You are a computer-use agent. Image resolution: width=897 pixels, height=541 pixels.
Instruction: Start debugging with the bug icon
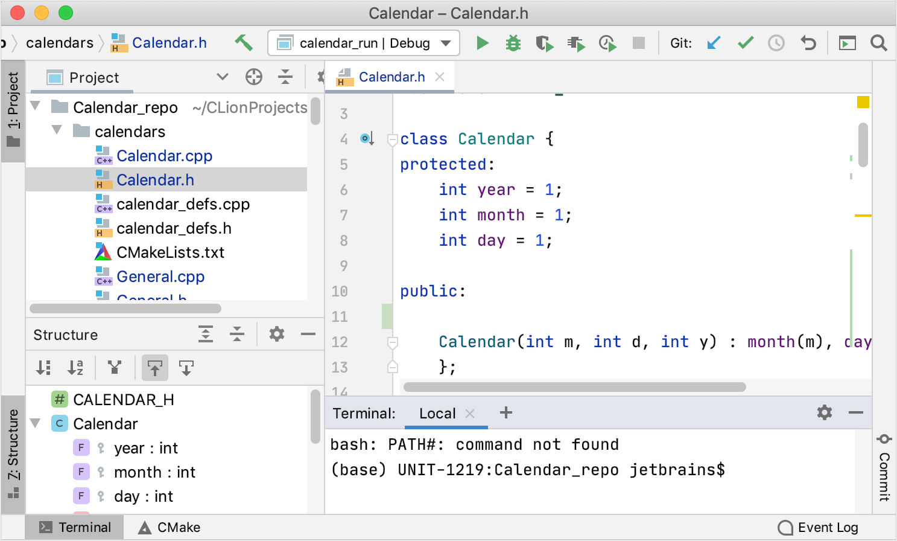513,43
